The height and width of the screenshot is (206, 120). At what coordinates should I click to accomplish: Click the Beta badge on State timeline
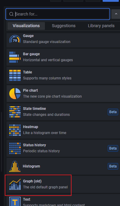point(113,112)
